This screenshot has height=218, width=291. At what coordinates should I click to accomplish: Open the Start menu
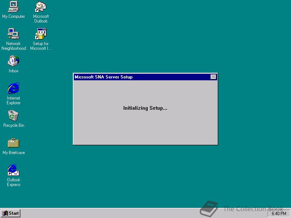11,213
